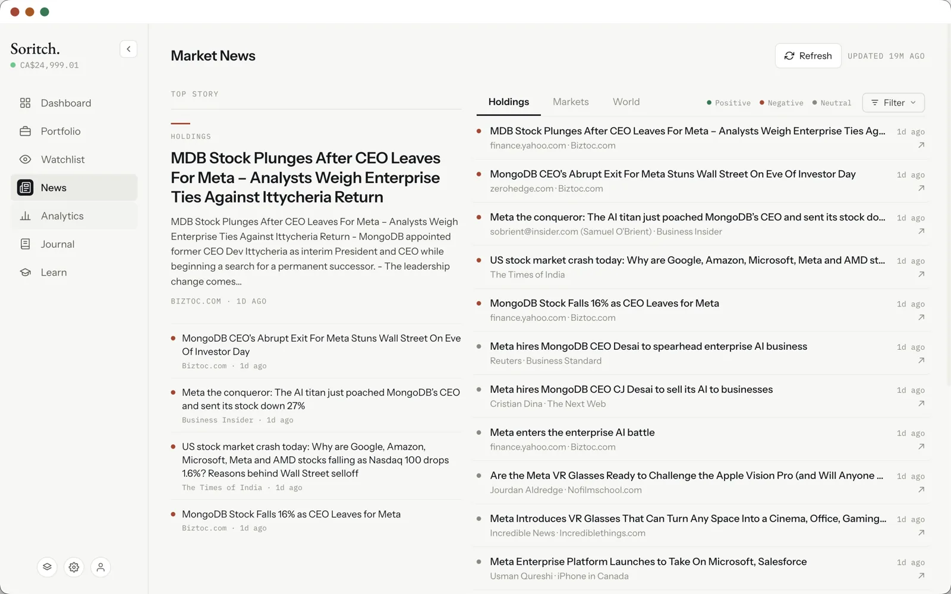Open external link arrow for US stock market crash row
The height and width of the screenshot is (594, 951).
(x=921, y=274)
